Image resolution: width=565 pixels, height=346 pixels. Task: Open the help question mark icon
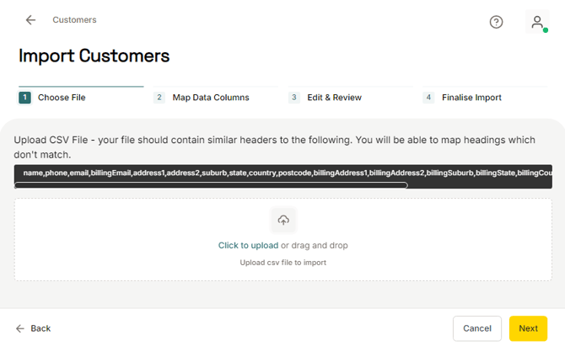coord(496,22)
